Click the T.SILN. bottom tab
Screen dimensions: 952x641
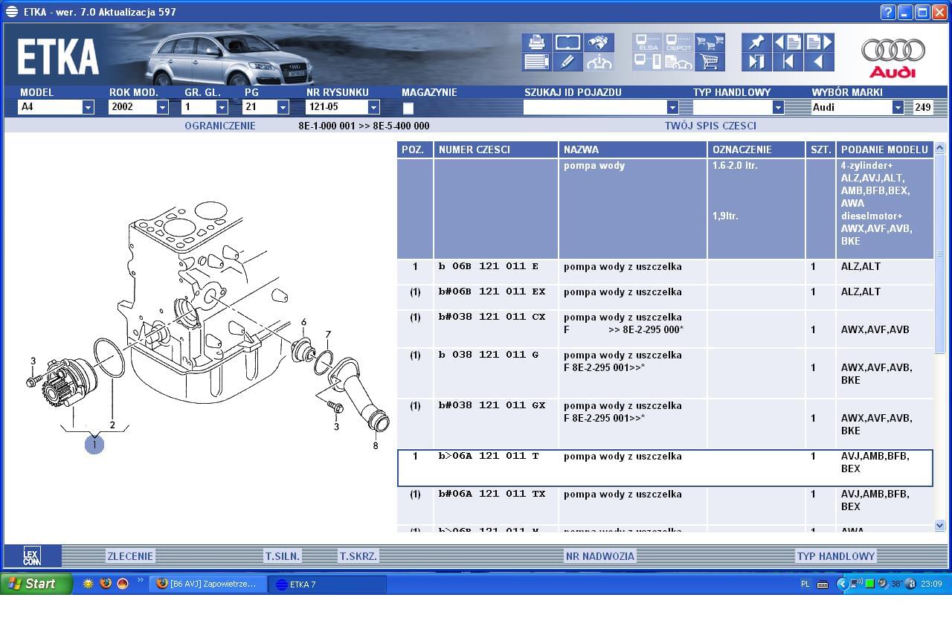click(x=283, y=556)
